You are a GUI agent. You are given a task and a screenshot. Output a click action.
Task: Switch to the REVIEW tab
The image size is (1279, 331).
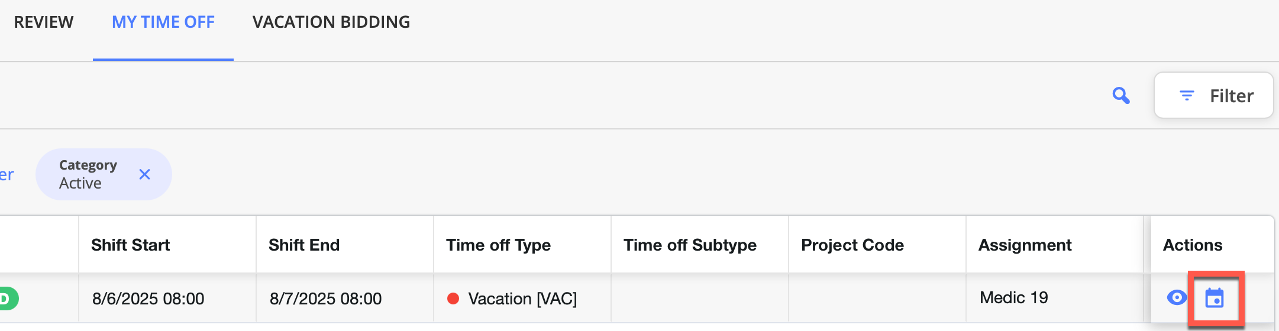click(44, 22)
